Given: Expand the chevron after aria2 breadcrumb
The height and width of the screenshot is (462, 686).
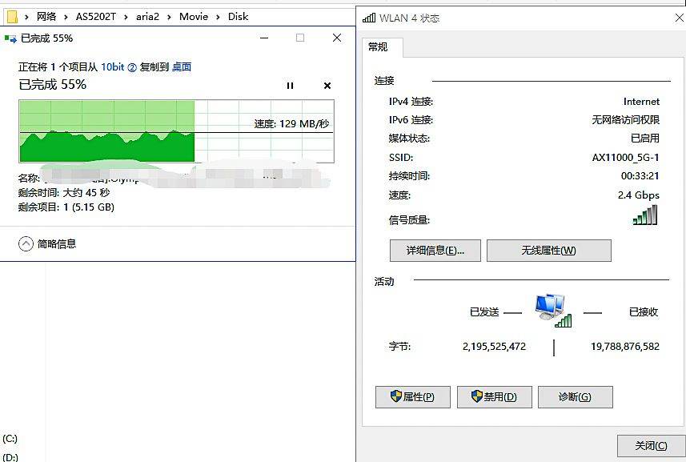Looking at the screenshot, I should click(169, 17).
